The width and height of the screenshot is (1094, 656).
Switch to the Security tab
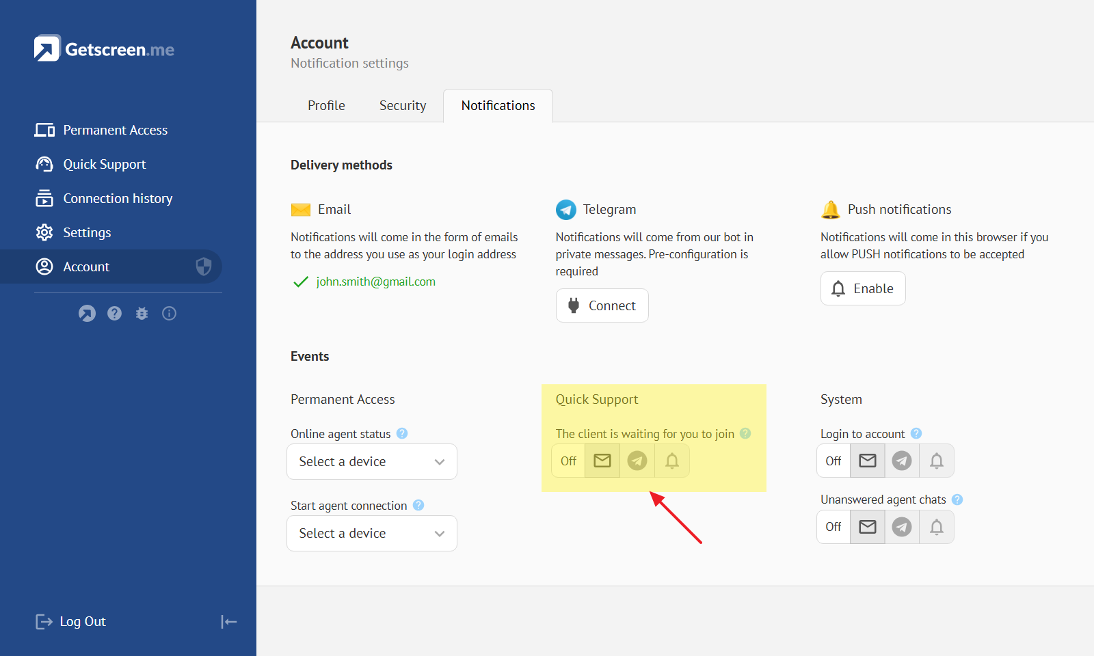[403, 106]
